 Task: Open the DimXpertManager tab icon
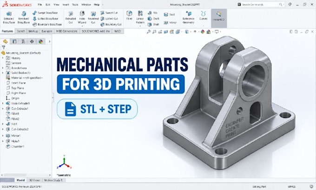32,41
